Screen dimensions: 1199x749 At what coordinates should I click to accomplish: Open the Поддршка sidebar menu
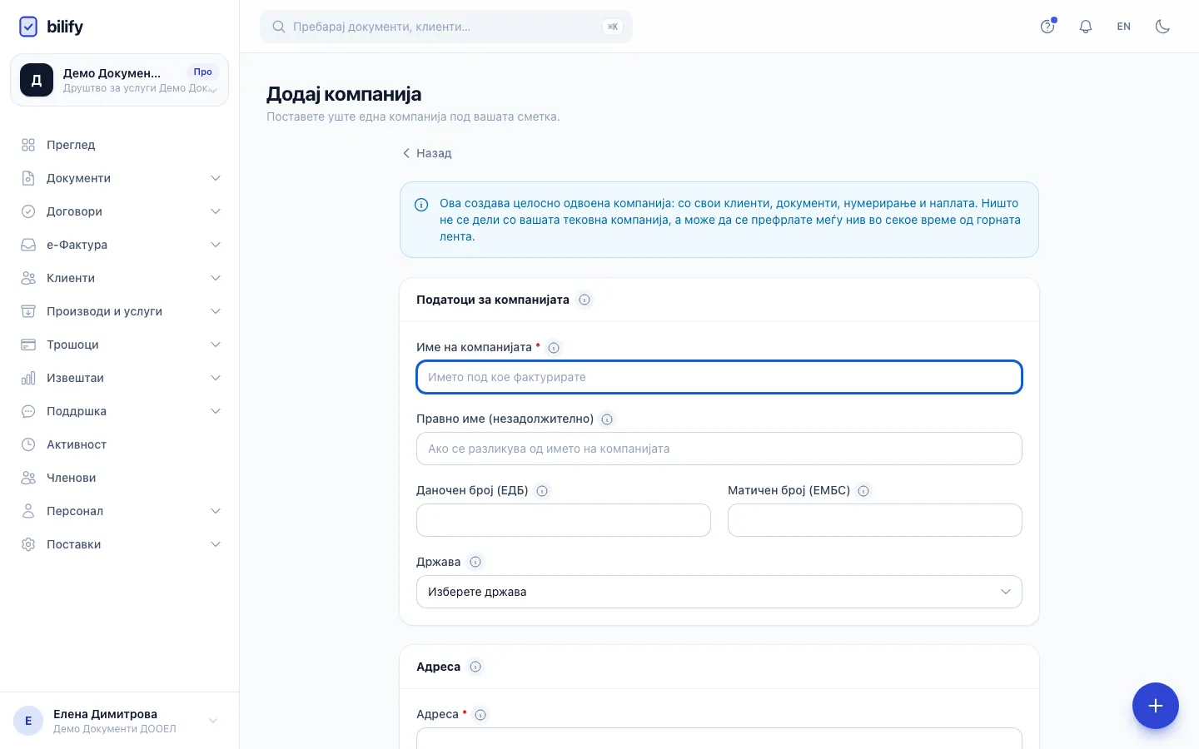(119, 411)
